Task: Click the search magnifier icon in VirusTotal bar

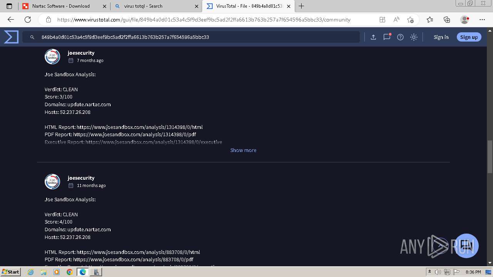Action: point(32,37)
